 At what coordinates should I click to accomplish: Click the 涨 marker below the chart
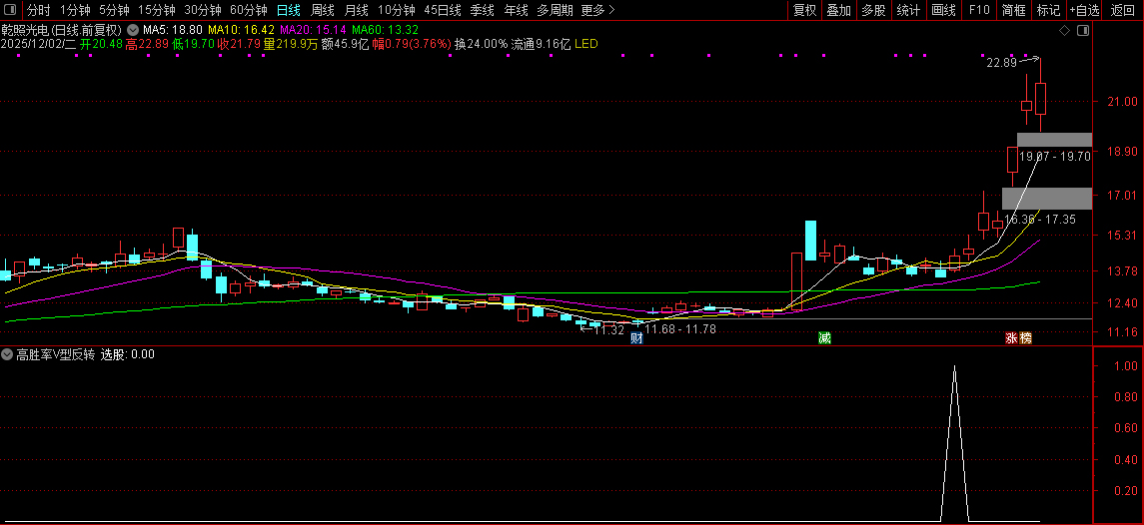pos(1012,337)
